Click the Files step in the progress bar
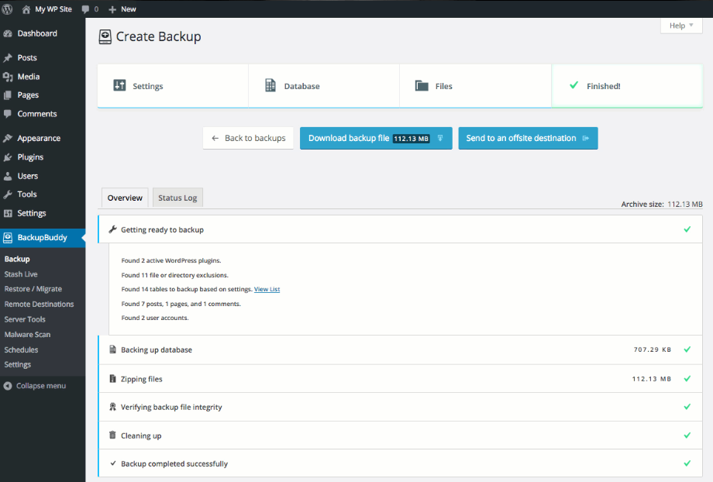 tap(476, 86)
